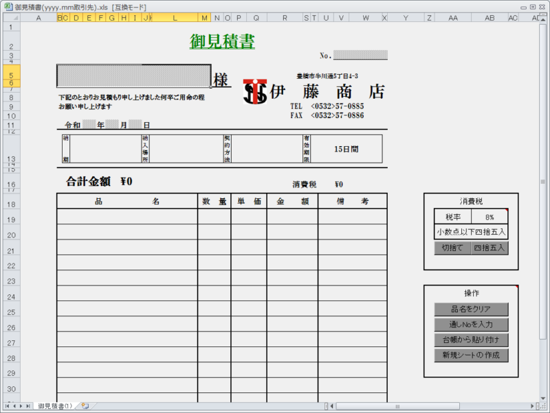Screen dimensions: 550x413
Task: Click the horizontal scrollbar thumb
Action: (398, 406)
